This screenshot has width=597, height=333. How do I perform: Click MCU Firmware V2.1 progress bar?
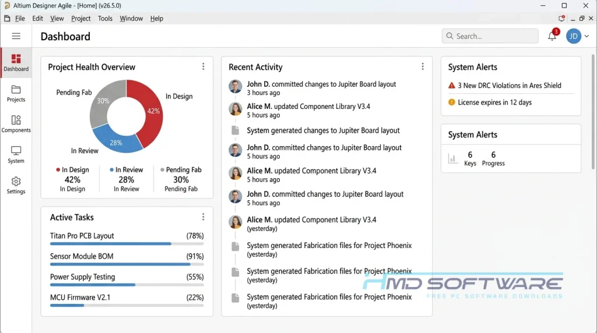pos(127,305)
